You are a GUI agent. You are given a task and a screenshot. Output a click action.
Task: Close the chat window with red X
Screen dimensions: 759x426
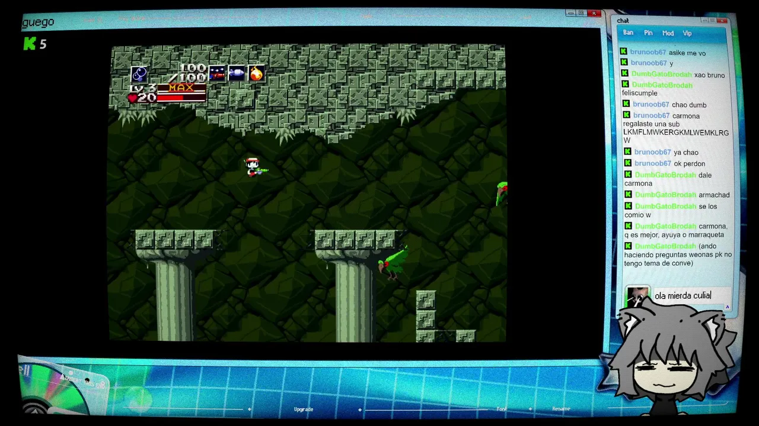pyautogui.click(x=721, y=21)
